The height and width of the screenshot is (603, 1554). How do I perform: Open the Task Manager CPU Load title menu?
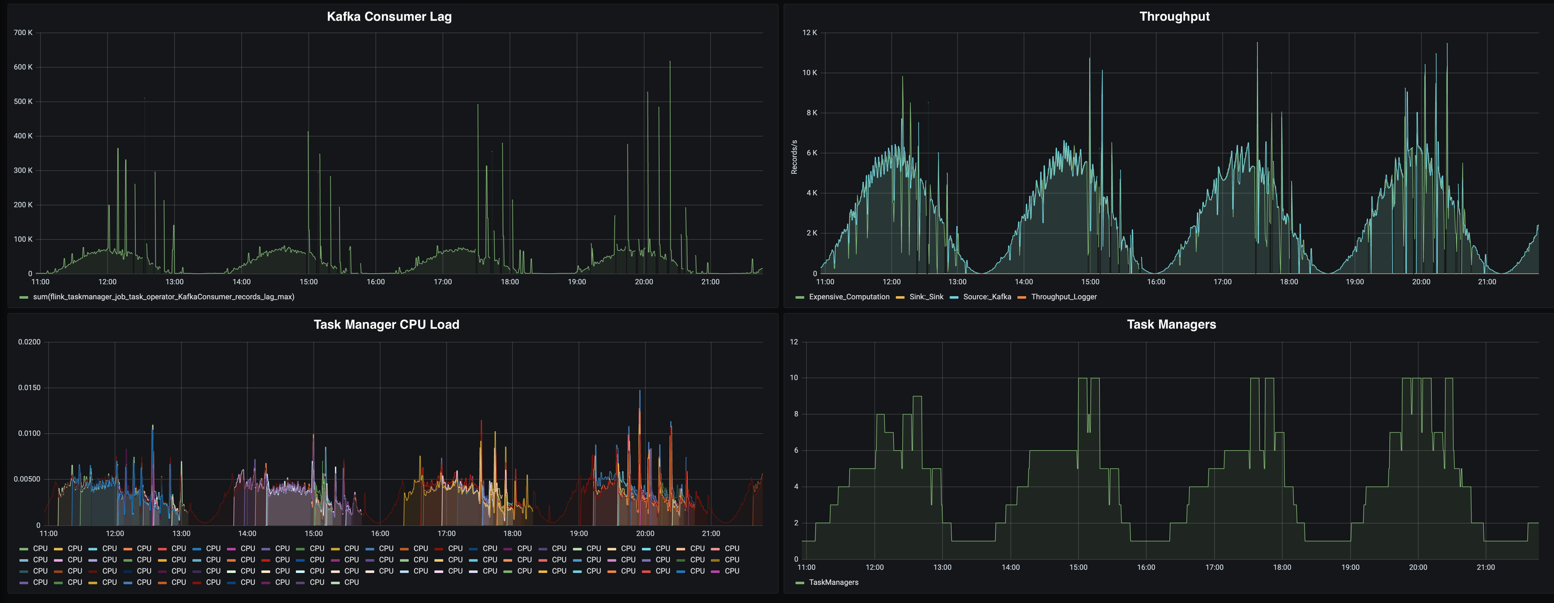(386, 325)
